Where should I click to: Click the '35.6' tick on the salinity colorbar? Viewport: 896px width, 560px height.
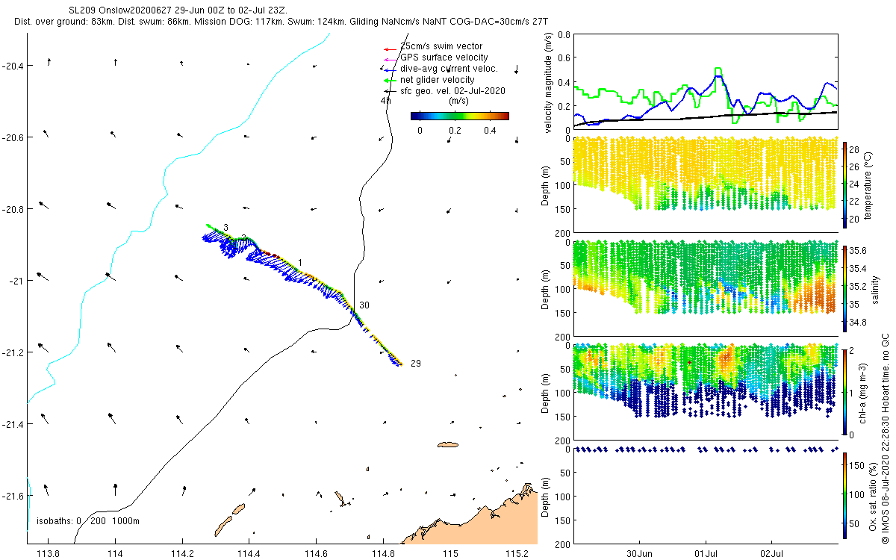pyautogui.click(x=859, y=251)
